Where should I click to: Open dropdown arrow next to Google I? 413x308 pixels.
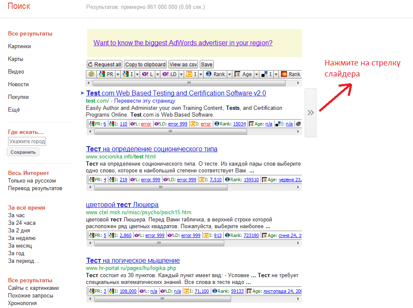point(137,74)
